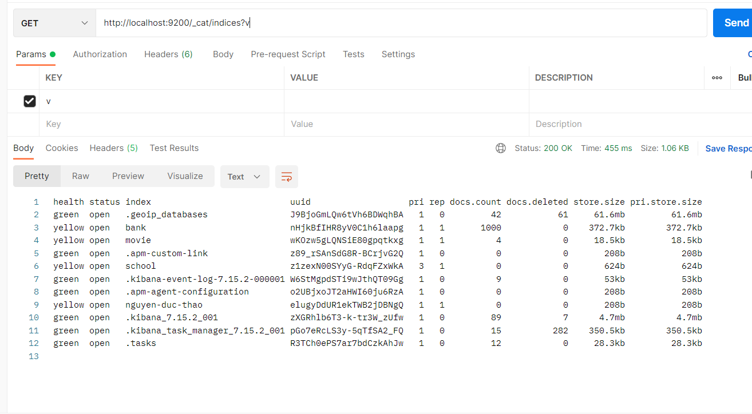752x414 pixels.
Task: Open the request Body tab
Action: (223, 54)
